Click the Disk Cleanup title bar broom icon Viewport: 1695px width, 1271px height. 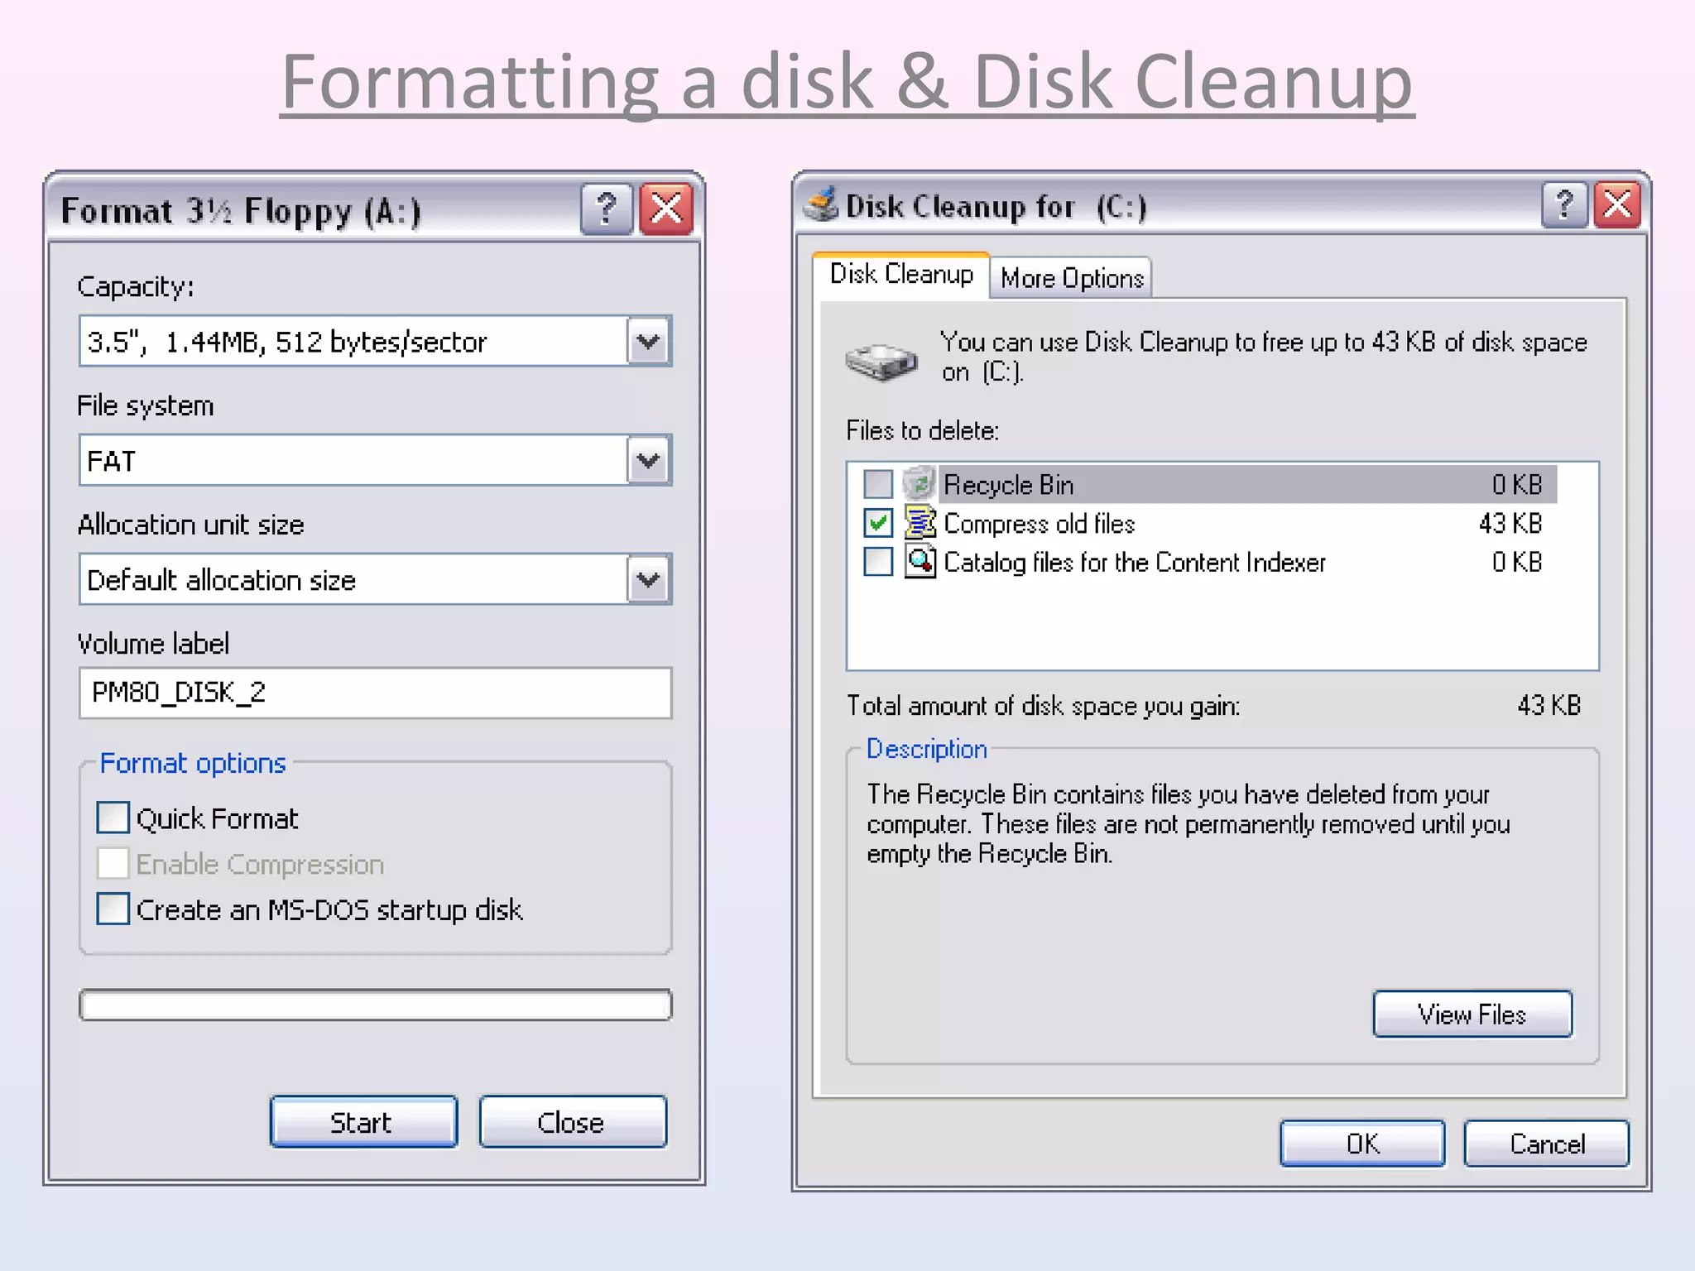click(x=822, y=204)
